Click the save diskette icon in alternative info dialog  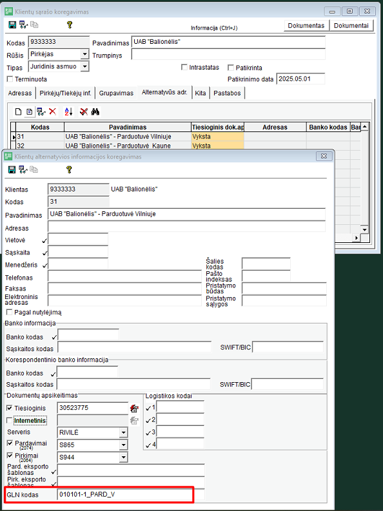coord(12,169)
